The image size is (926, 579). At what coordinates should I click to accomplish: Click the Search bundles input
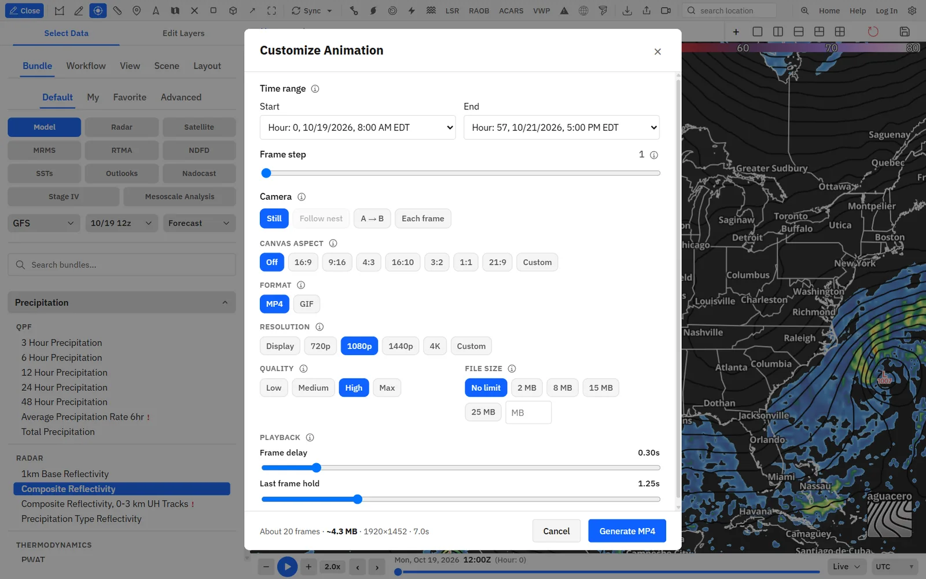click(x=122, y=265)
